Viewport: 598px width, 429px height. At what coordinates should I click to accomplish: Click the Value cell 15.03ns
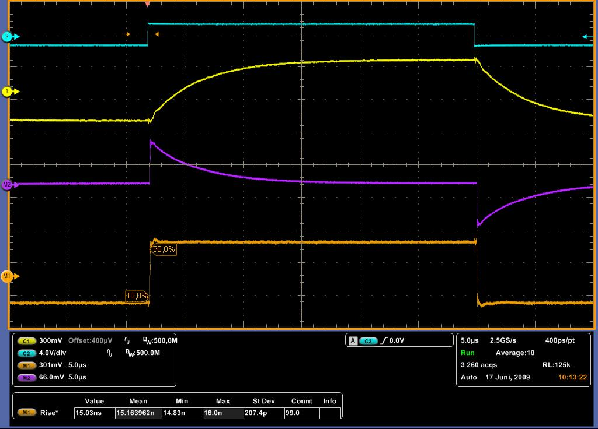click(95, 413)
